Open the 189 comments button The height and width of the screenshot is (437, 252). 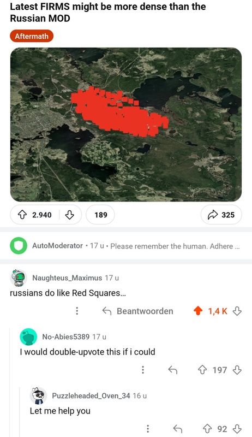point(100,215)
